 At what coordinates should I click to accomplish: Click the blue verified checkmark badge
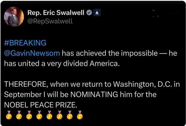89,12
